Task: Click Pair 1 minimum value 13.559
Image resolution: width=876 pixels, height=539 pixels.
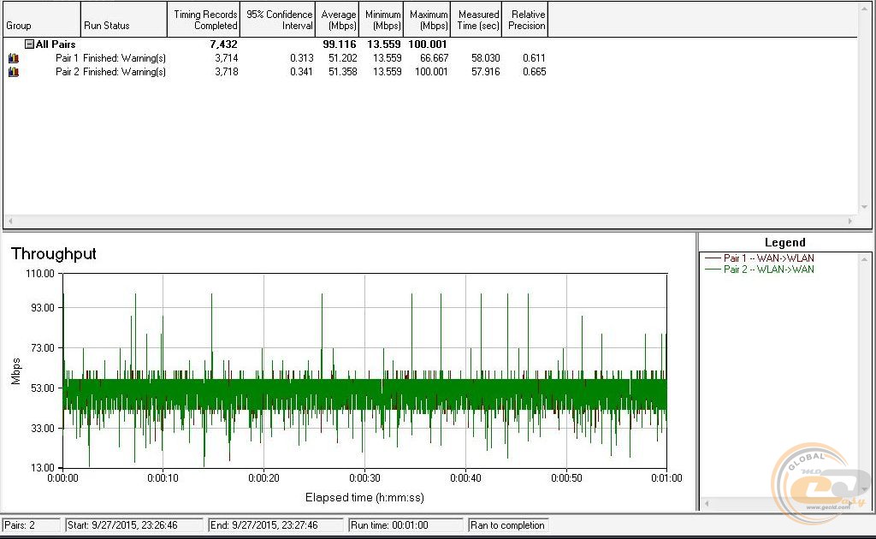Action: pyautogui.click(x=388, y=58)
